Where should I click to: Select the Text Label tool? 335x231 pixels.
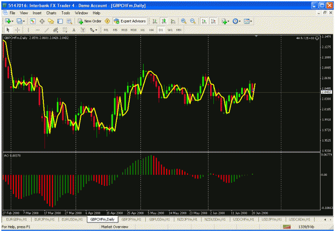click(x=83, y=30)
